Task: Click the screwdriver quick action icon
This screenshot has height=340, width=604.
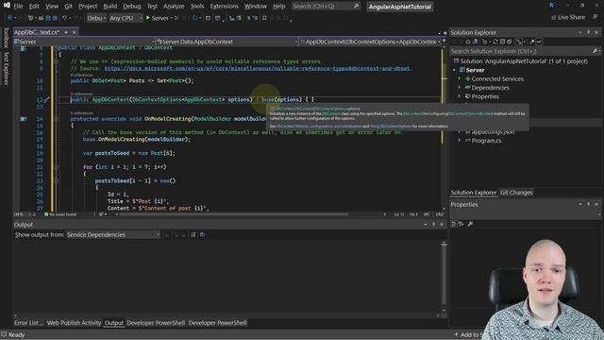Action: point(46,100)
